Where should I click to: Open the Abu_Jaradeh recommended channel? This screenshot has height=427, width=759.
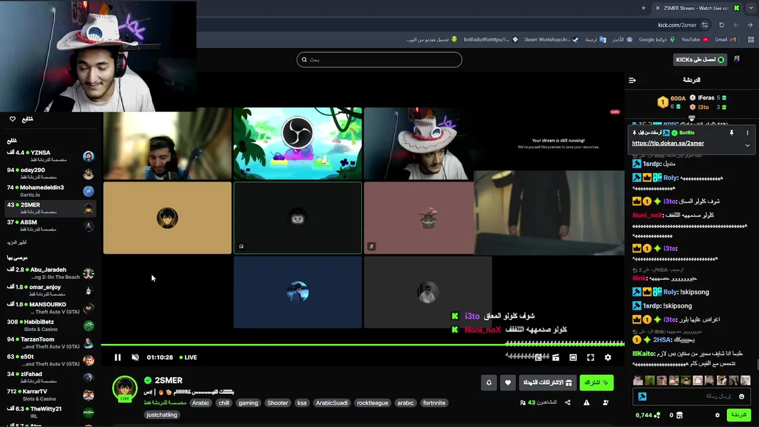(x=50, y=273)
